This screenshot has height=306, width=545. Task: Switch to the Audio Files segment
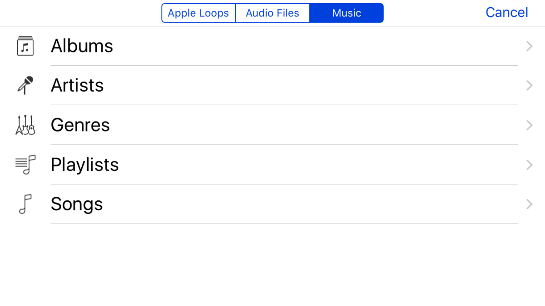[x=272, y=13]
